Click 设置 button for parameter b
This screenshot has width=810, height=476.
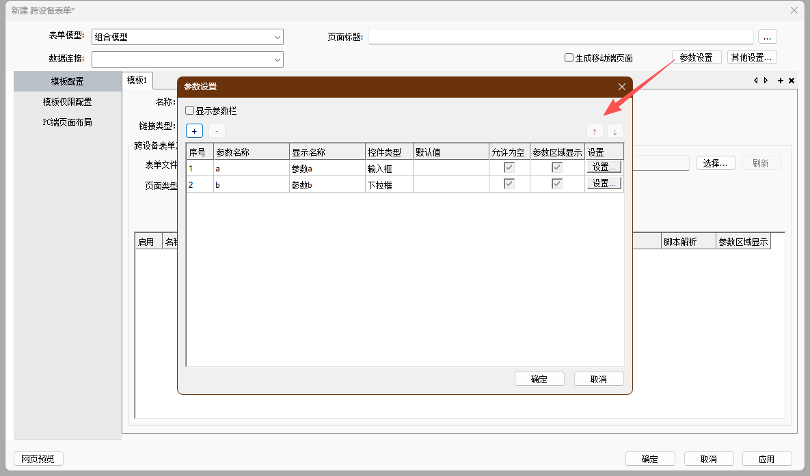(604, 184)
